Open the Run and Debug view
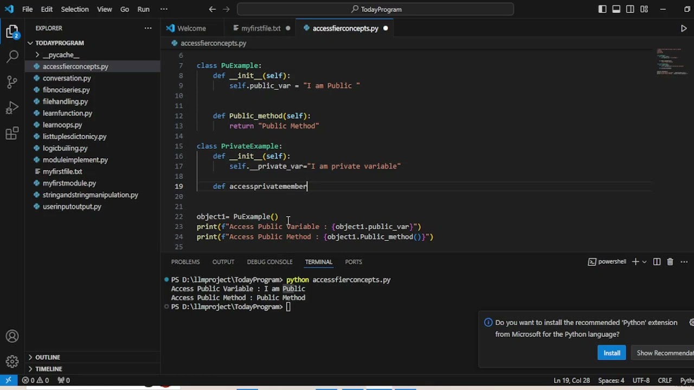Viewport: 694px width, 390px height. coord(12,108)
